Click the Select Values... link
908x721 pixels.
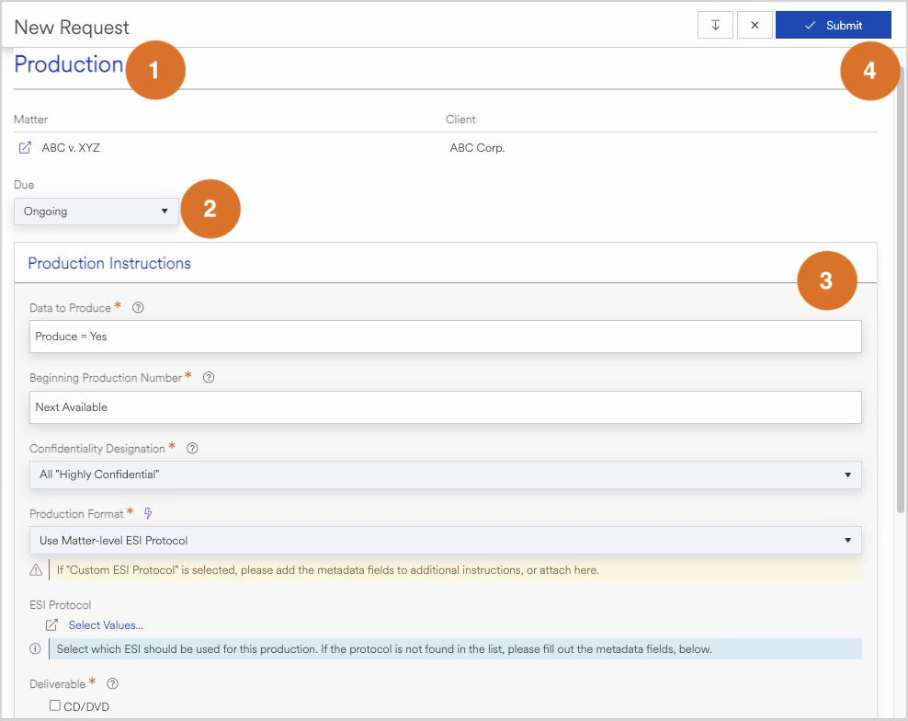tap(106, 625)
